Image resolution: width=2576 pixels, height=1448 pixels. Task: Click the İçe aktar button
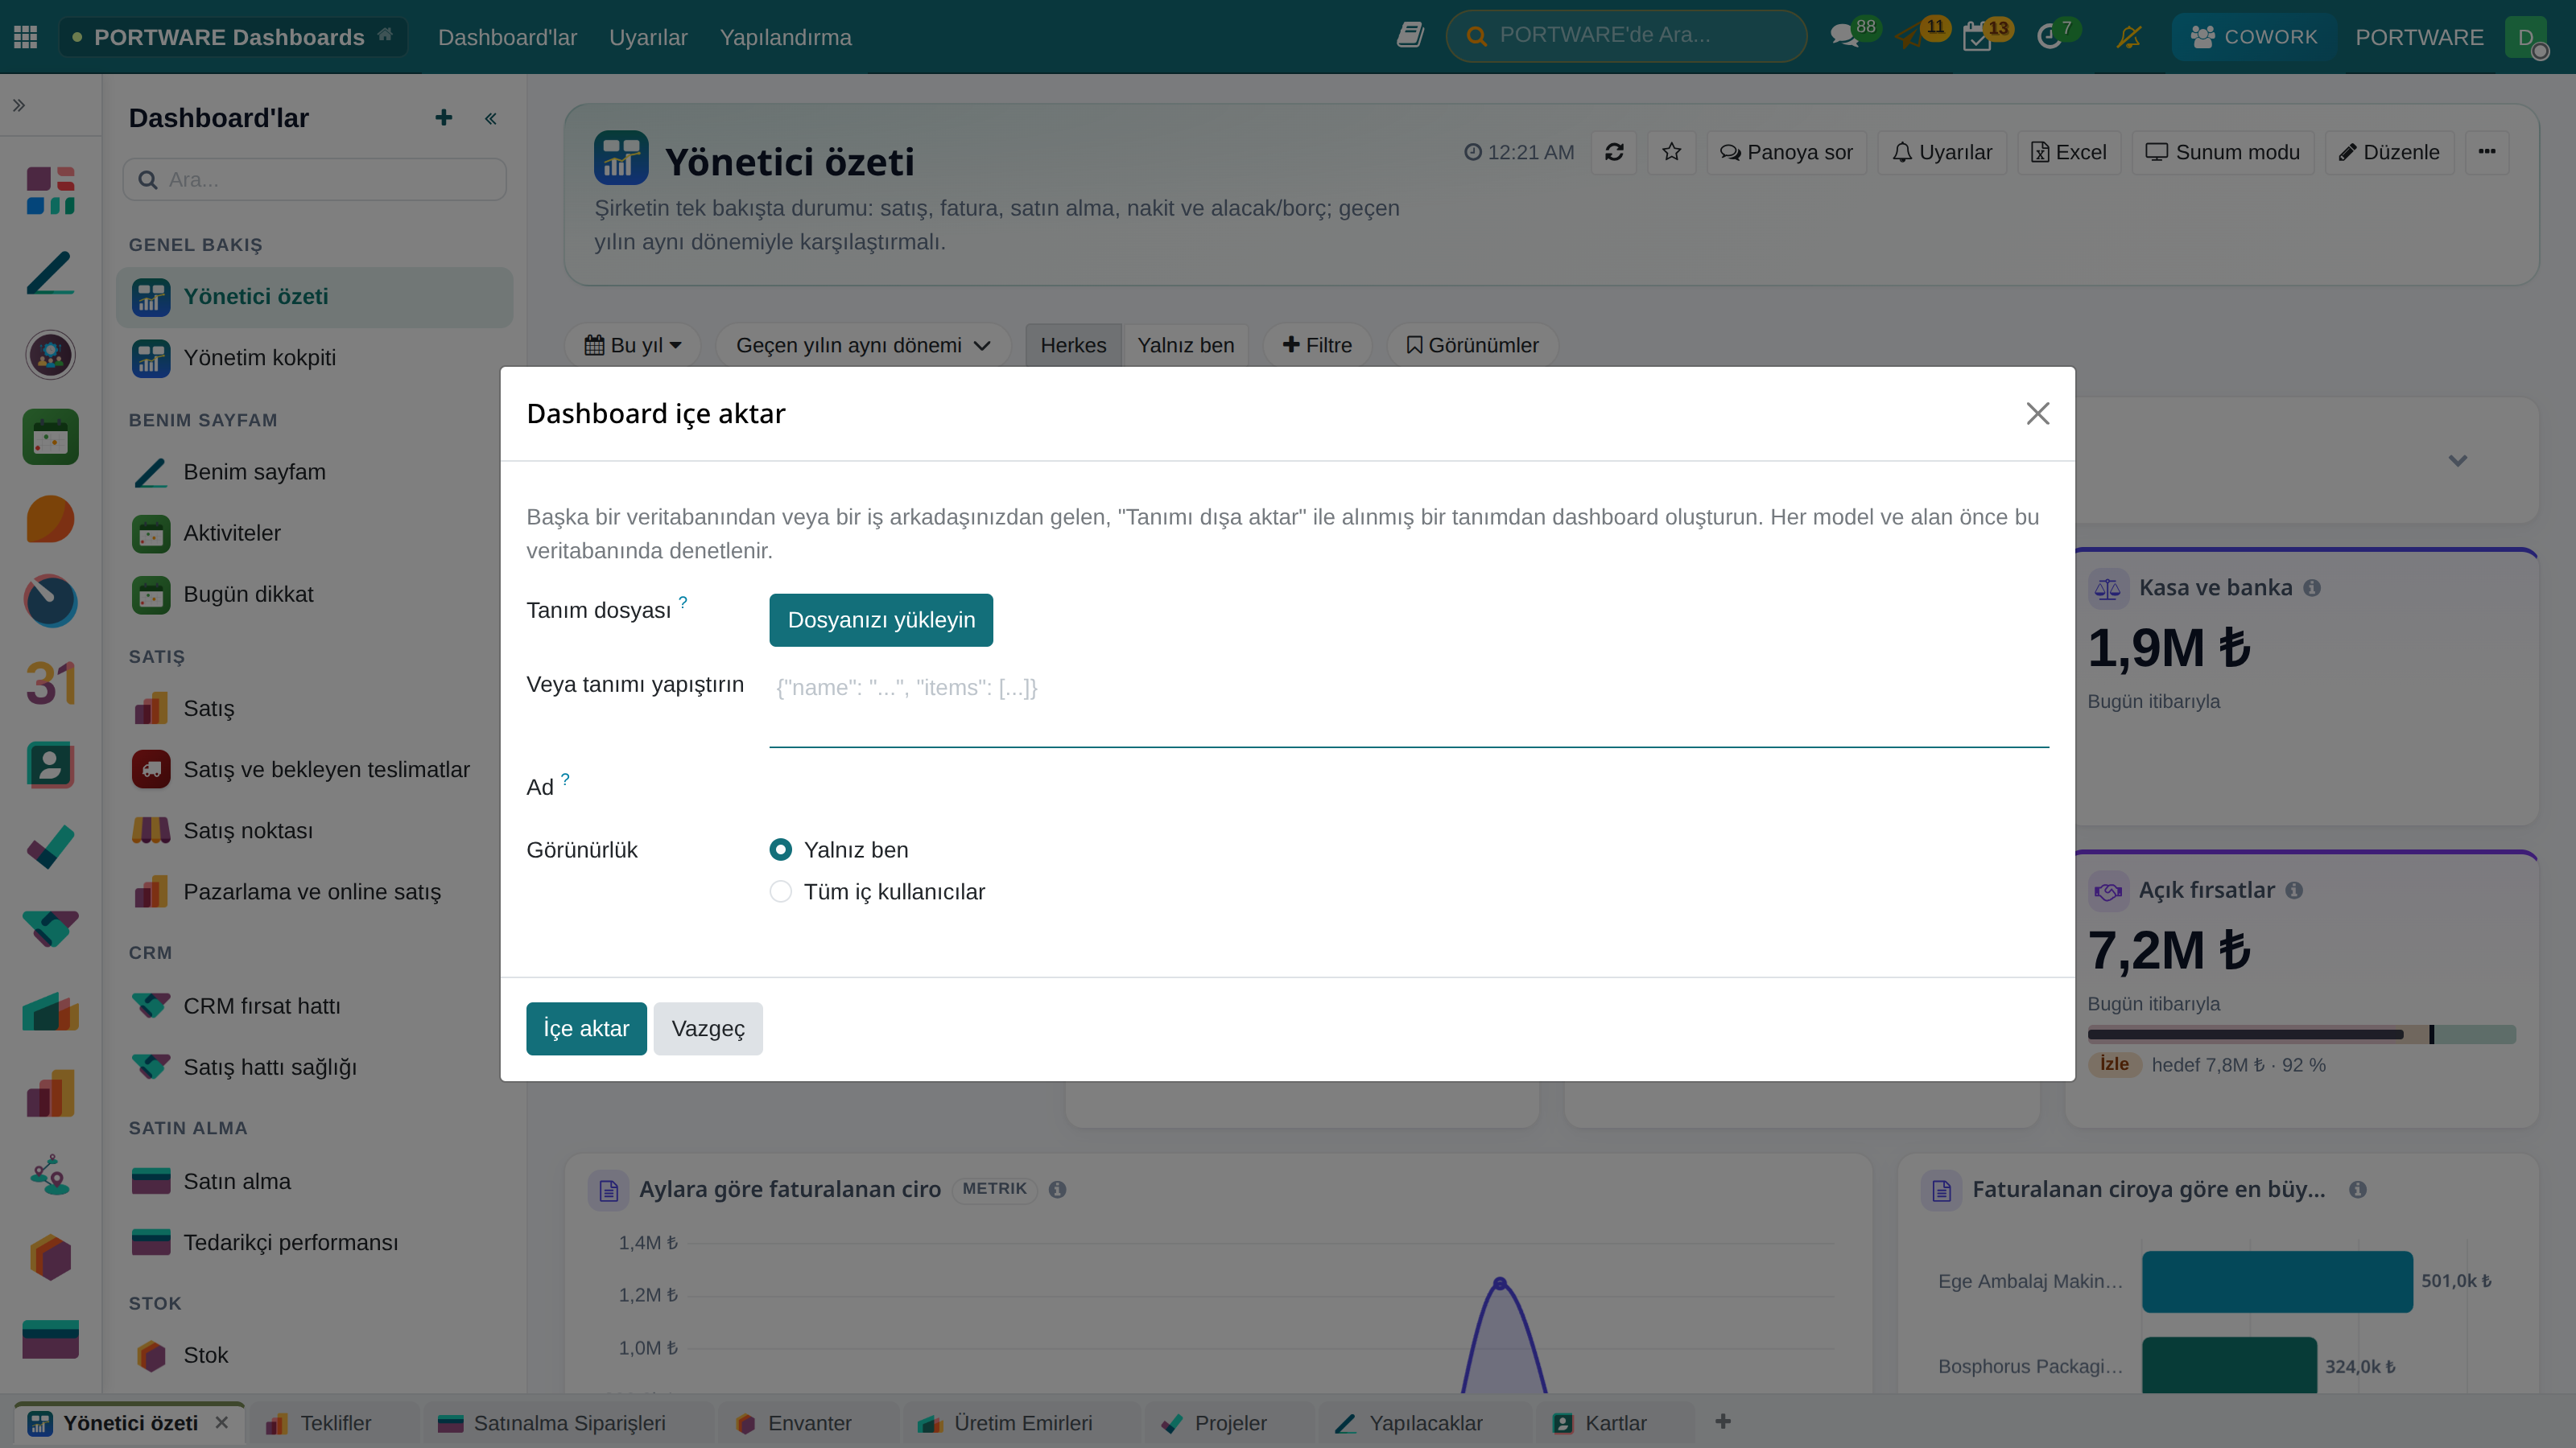click(x=586, y=1030)
